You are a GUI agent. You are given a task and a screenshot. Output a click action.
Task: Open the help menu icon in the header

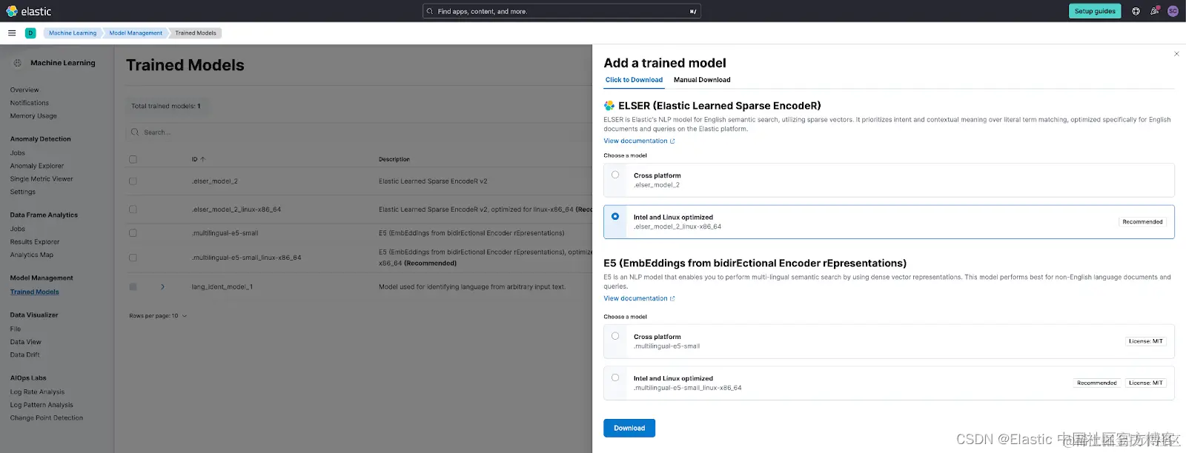pyautogui.click(x=1136, y=11)
